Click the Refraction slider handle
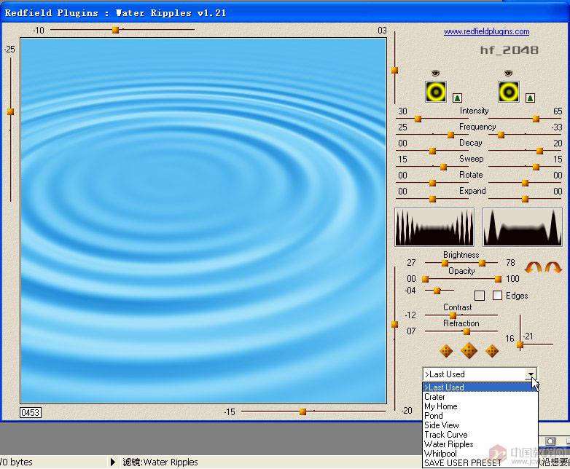 (466, 331)
